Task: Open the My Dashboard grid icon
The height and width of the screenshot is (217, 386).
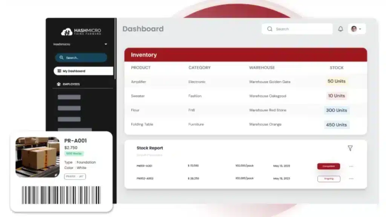Action: click(59, 71)
